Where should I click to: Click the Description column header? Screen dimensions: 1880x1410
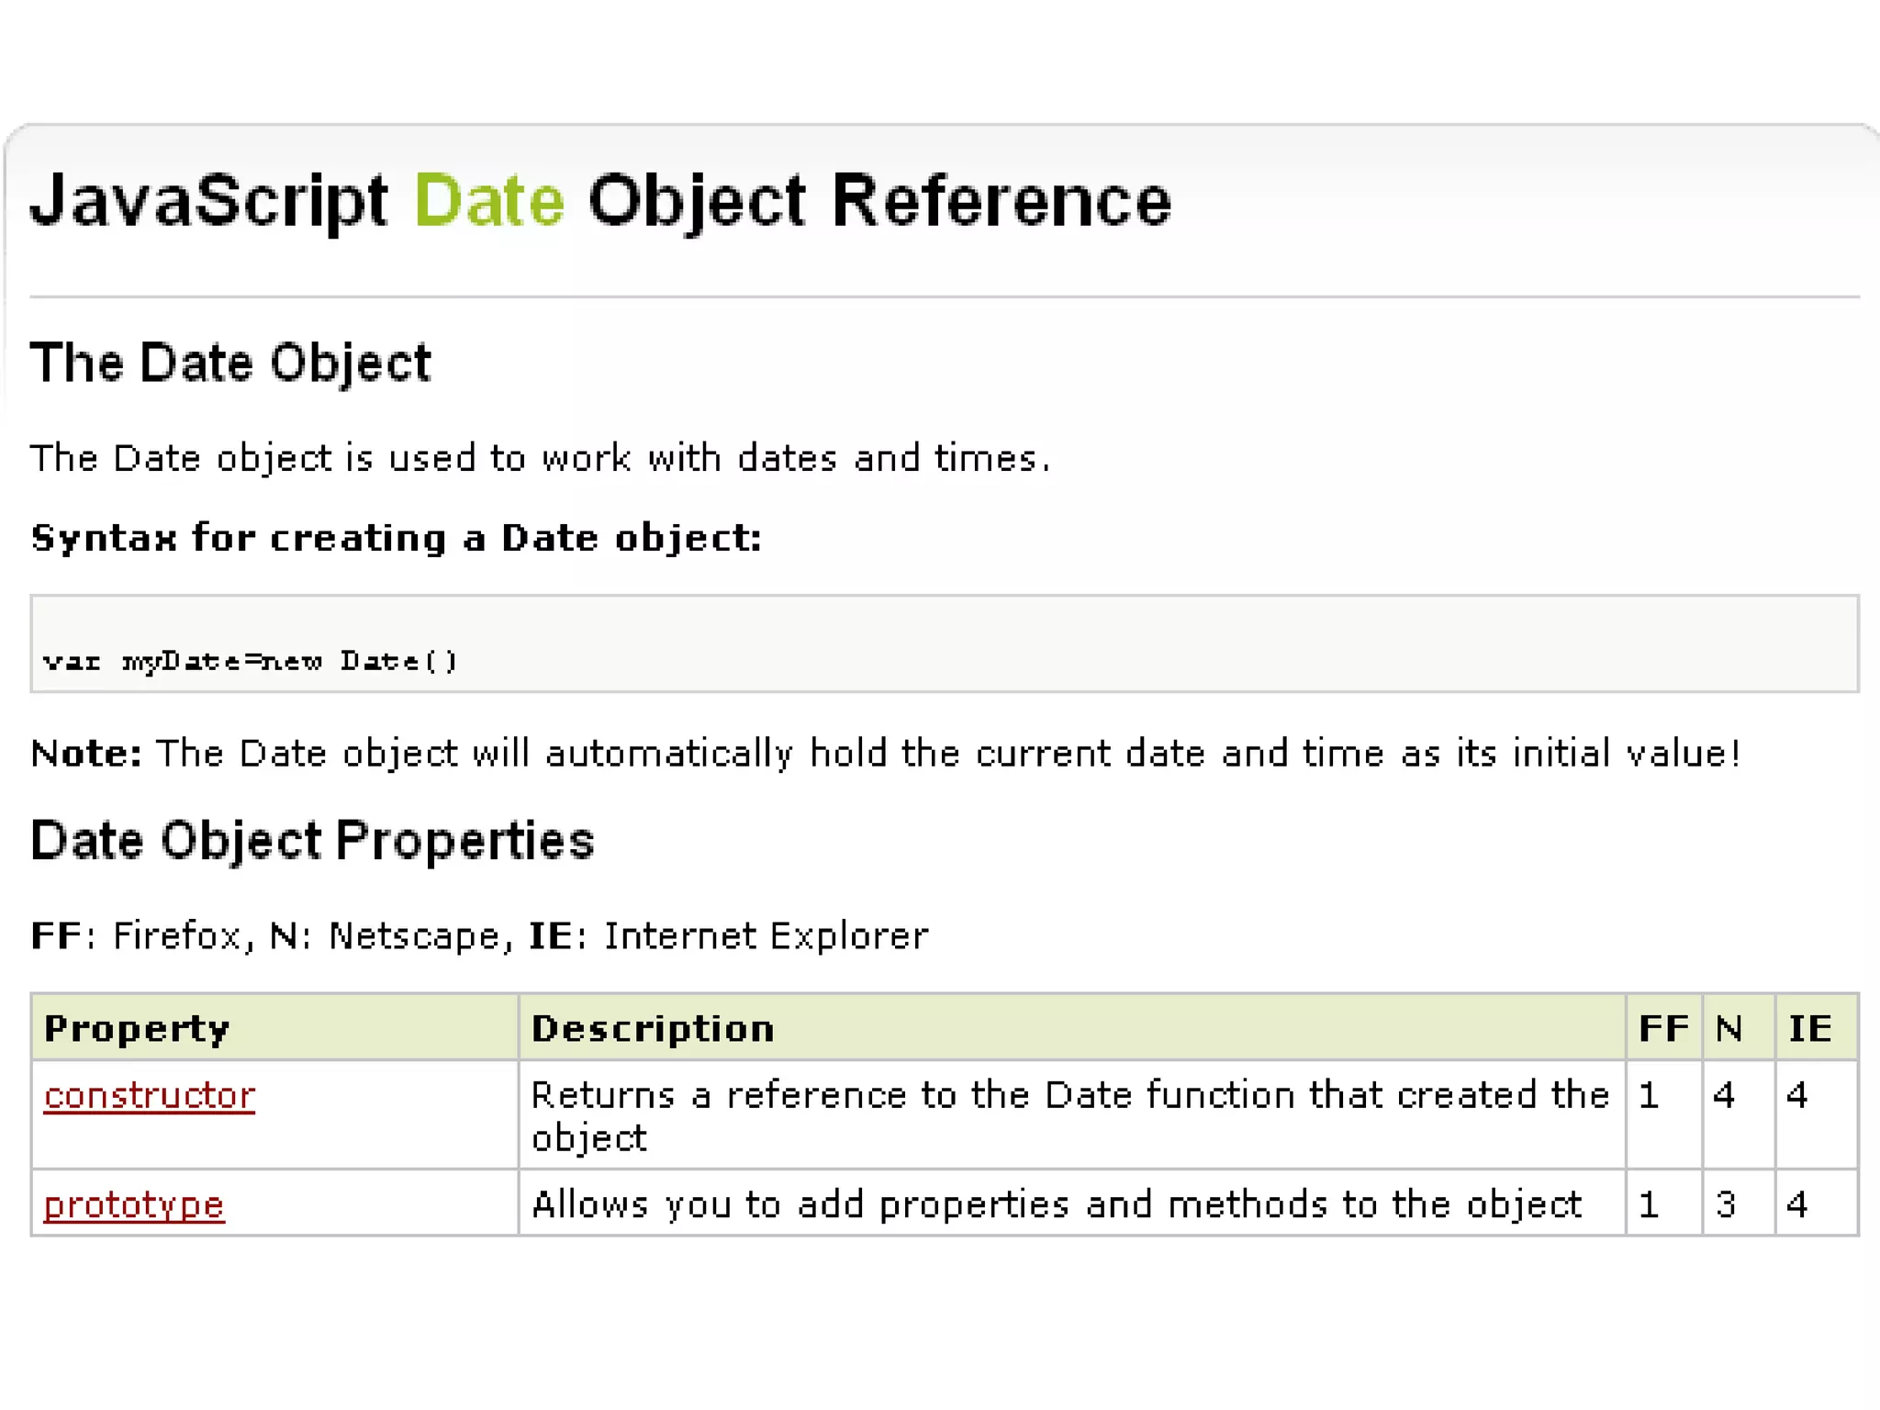click(653, 1028)
